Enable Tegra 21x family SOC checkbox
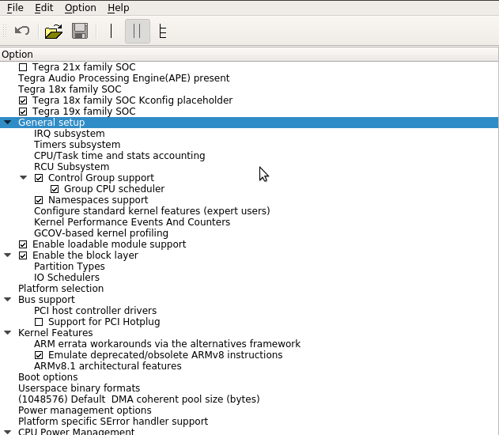Screen dimensions: 499x435 23,67
